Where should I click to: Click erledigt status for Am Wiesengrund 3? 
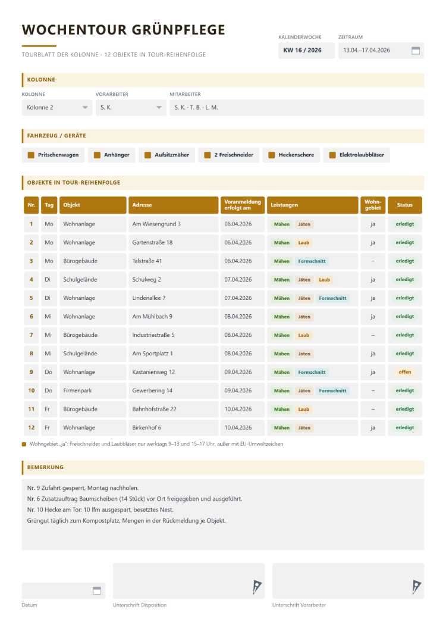[404, 224]
